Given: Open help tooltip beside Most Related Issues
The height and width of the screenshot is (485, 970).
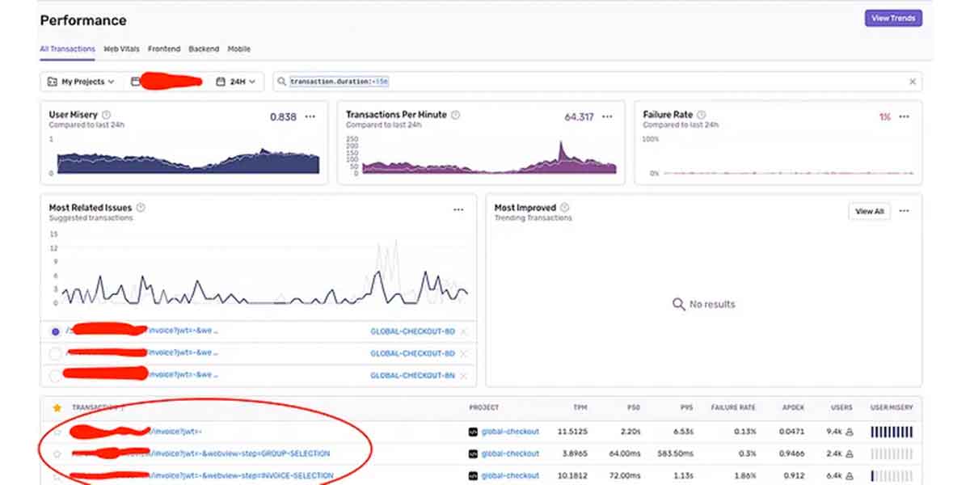Looking at the screenshot, I should coord(141,208).
